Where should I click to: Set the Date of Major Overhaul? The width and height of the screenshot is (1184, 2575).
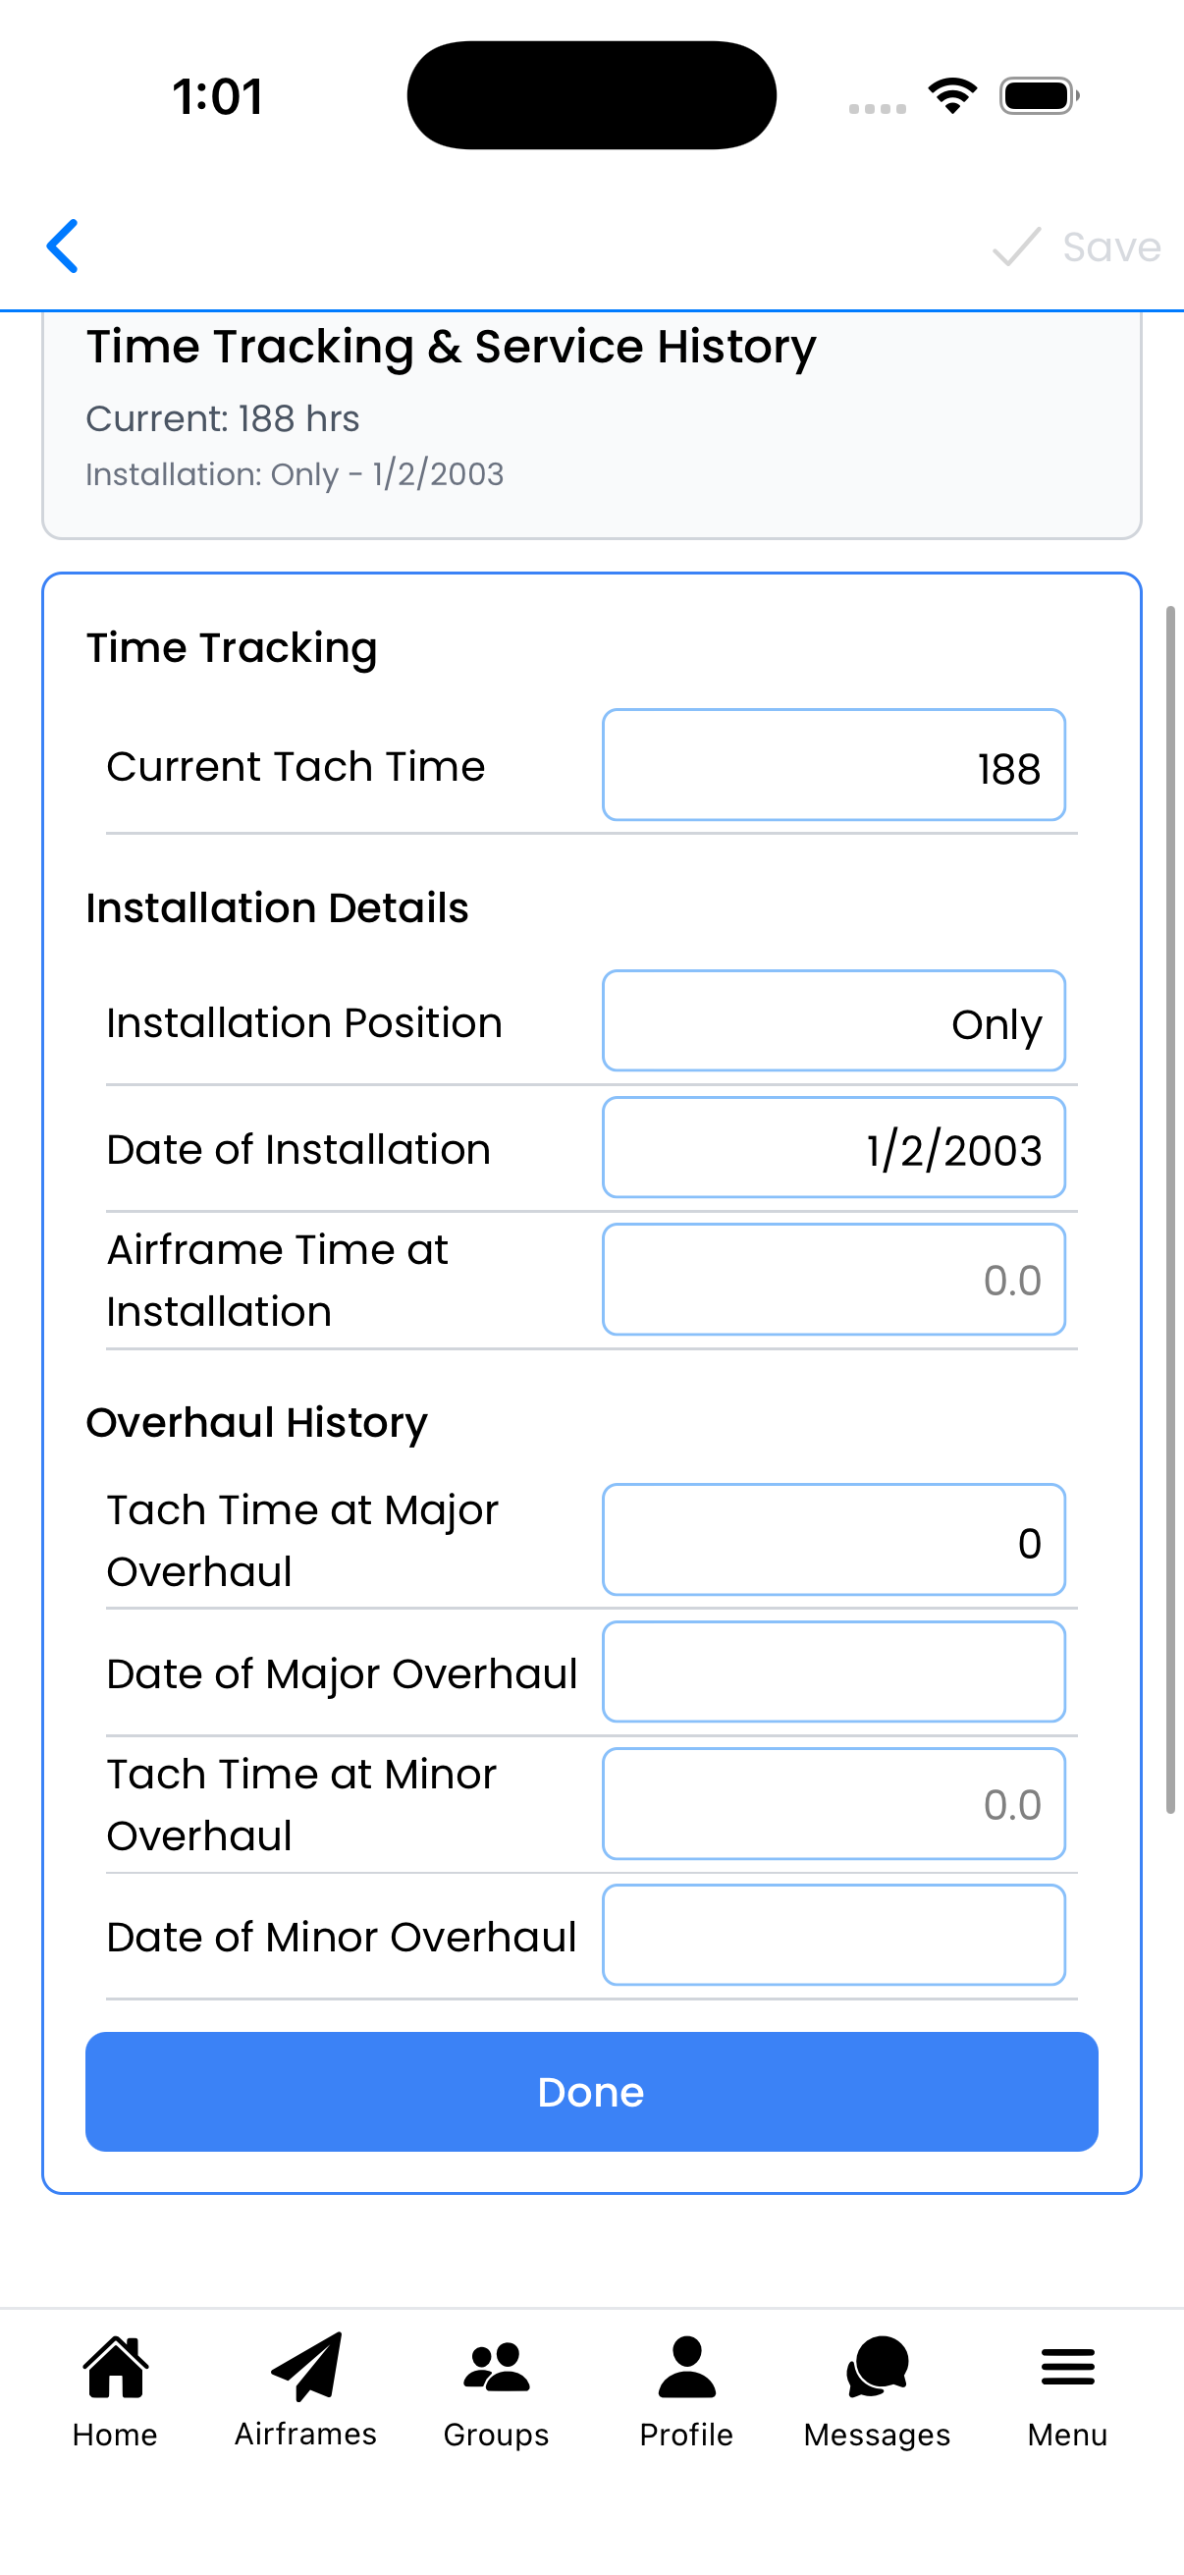point(834,1672)
